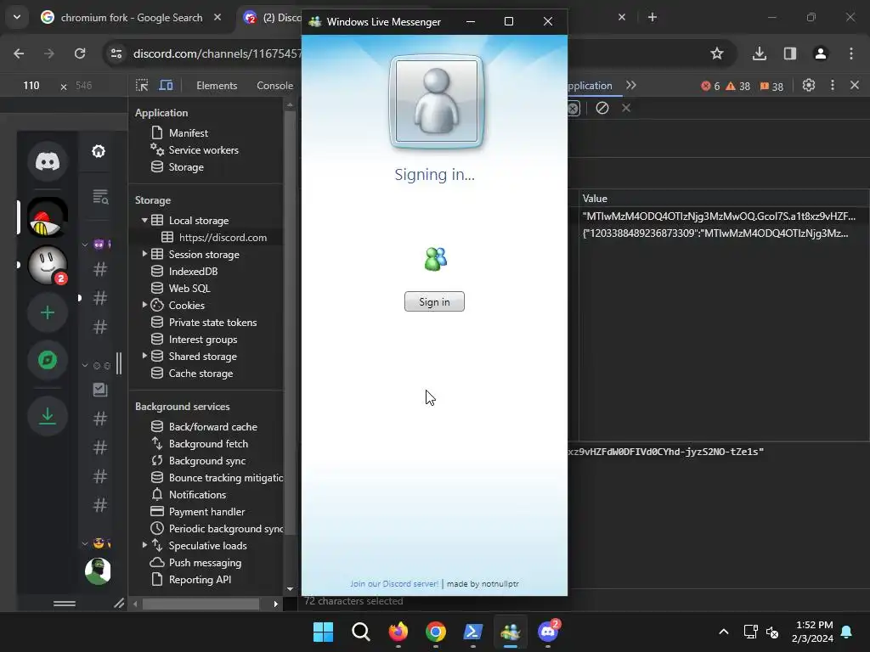Screen dimensions: 870x652
Task: Select Cache storage entry
Action: 201,374
